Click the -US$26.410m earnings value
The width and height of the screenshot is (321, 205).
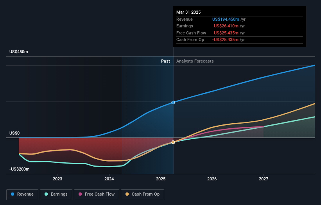tap(225, 26)
